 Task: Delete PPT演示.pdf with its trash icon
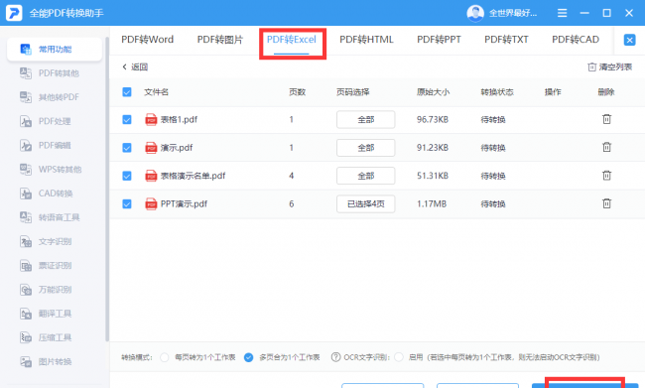pos(606,203)
